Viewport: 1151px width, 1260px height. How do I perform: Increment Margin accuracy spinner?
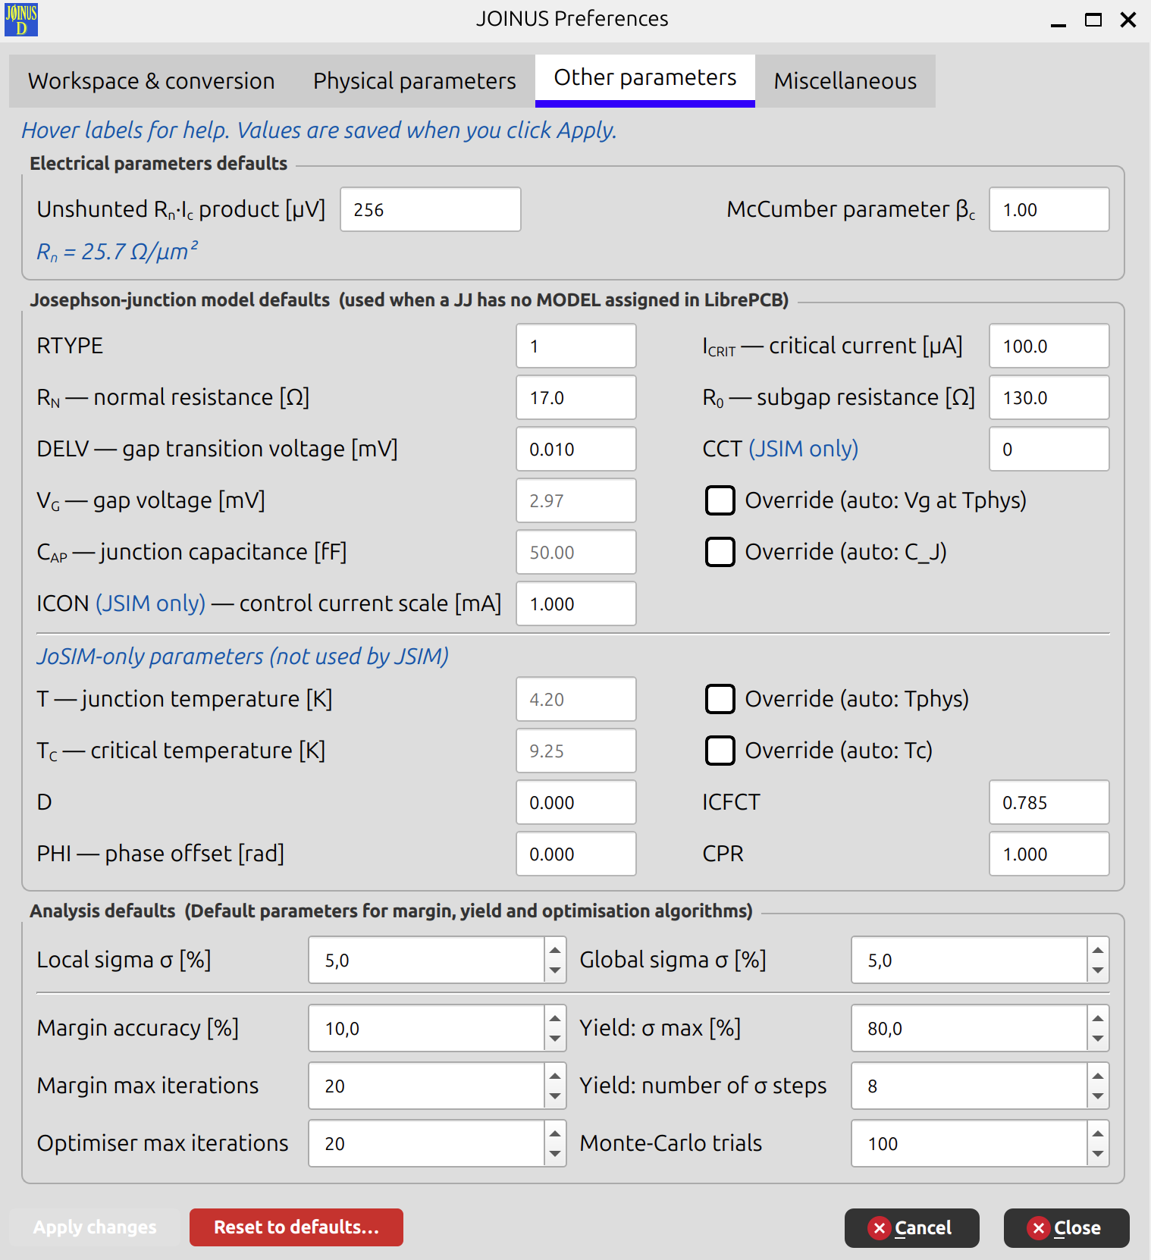555,1018
